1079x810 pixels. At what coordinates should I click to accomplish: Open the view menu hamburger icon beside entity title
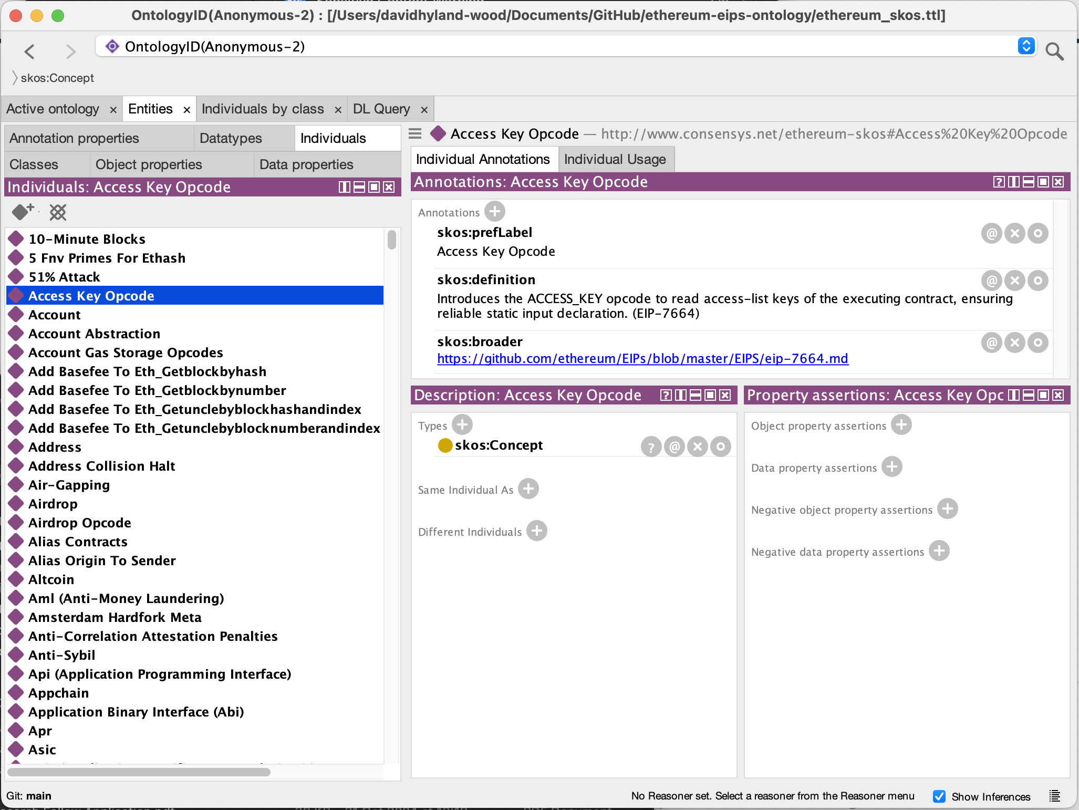pos(415,134)
